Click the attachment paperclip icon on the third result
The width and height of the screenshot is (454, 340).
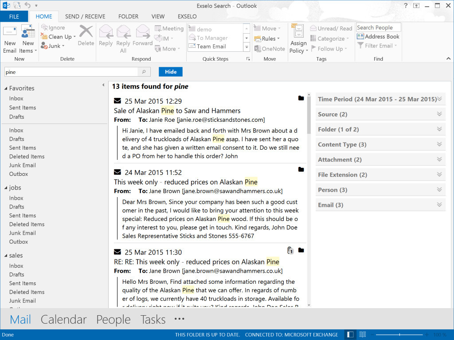pyautogui.click(x=290, y=251)
